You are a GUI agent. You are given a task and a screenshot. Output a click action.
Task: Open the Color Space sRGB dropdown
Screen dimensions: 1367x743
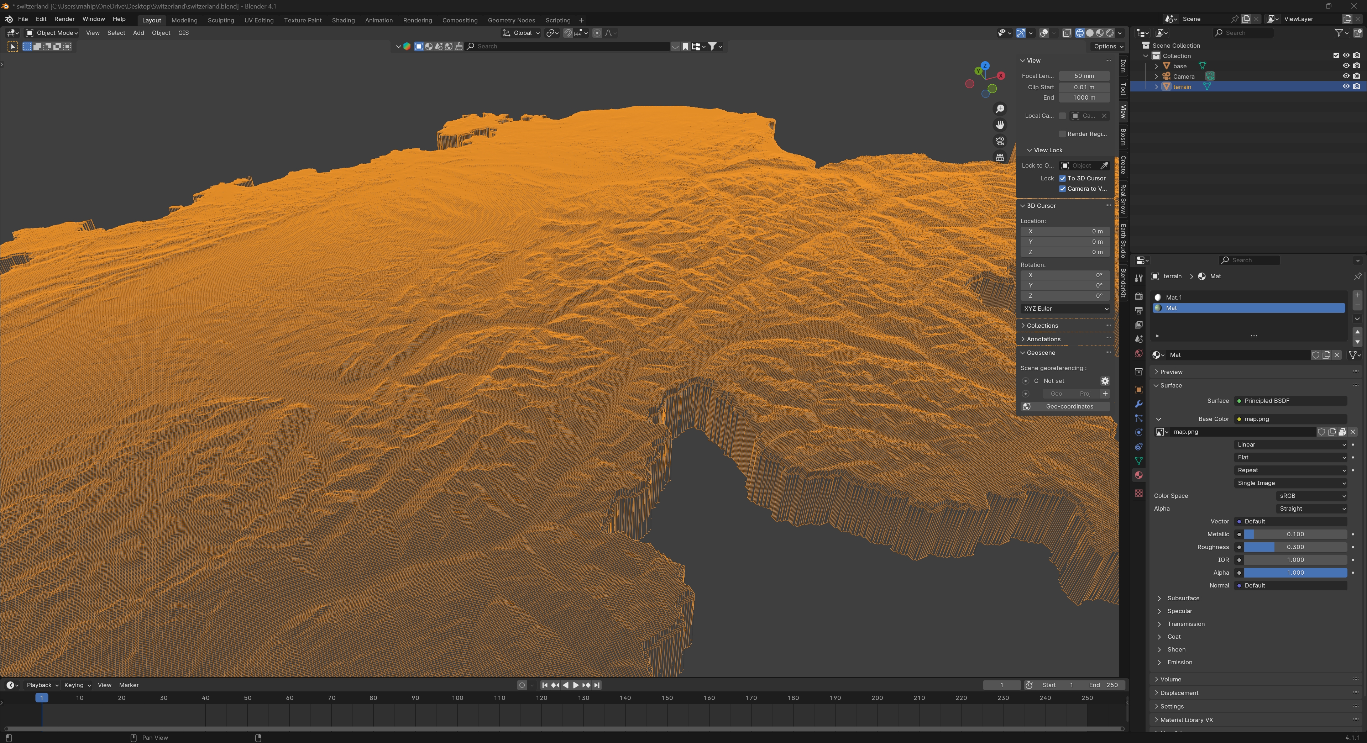(x=1311, y=496)
